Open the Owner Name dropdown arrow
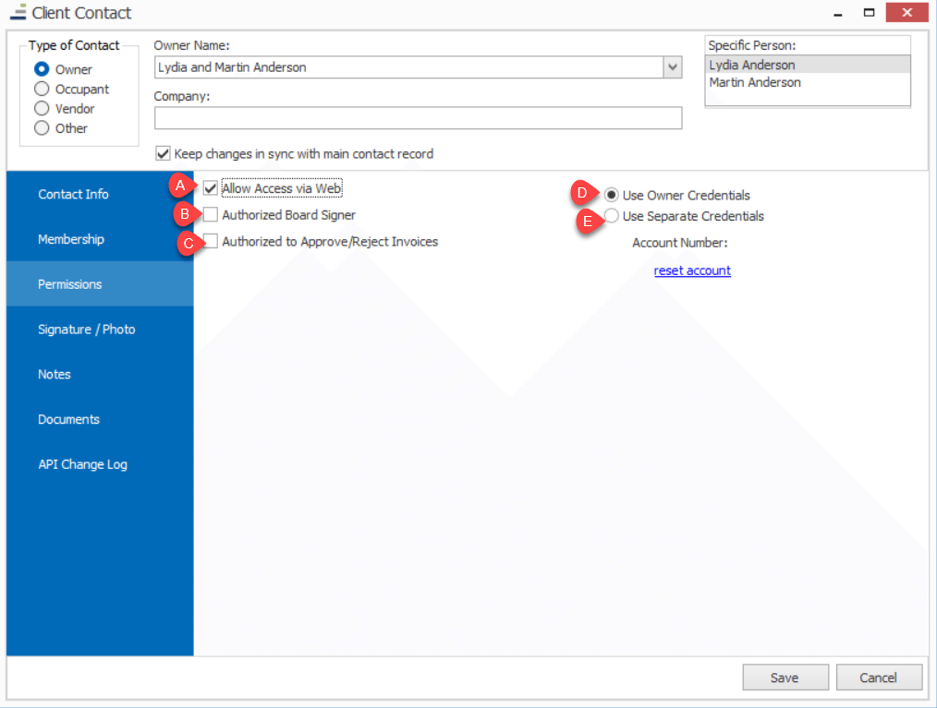This screenshot has width=937, height=708. (x=673, y=67)
